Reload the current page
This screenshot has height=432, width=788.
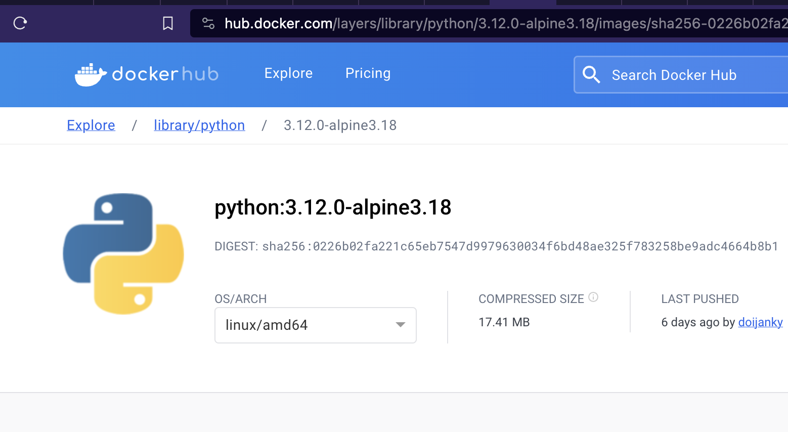(x=20, y=23)
